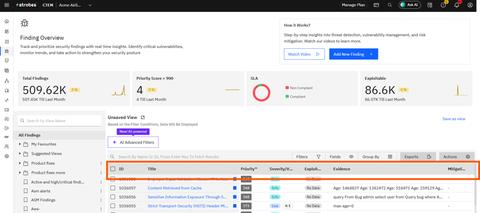Expand the Product fixes more folder
This screenshot has height=213, width=480.
coord(20,173)
